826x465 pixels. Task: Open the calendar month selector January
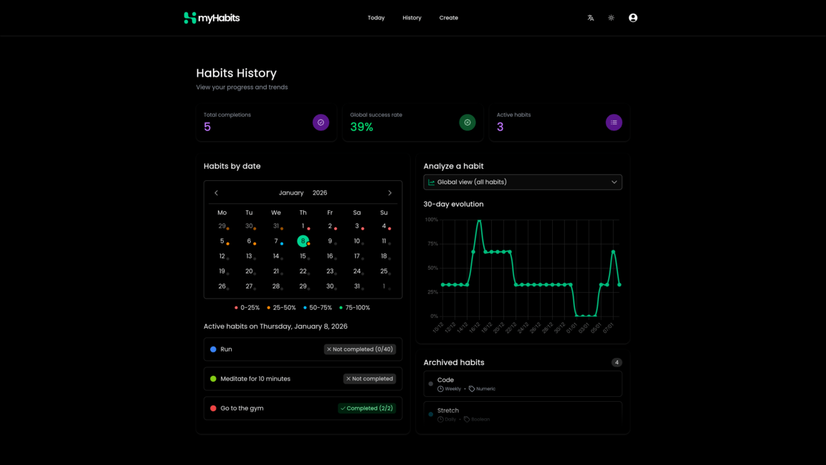tap(291, 193)
